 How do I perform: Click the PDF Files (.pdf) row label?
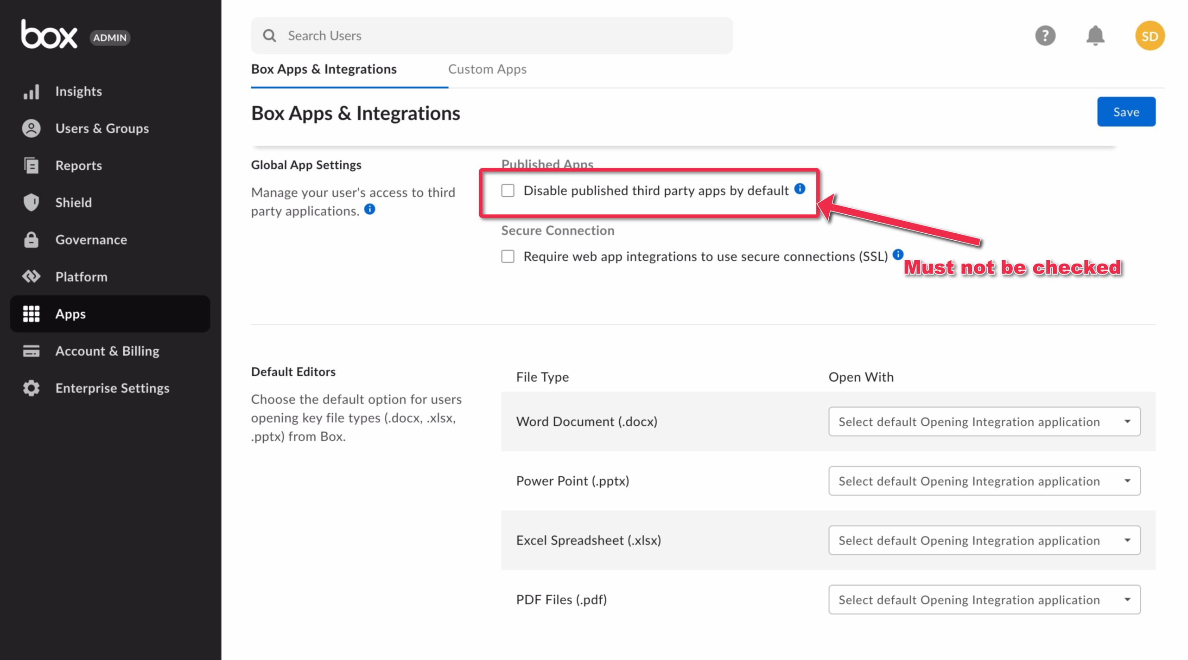tap(561, 600)
